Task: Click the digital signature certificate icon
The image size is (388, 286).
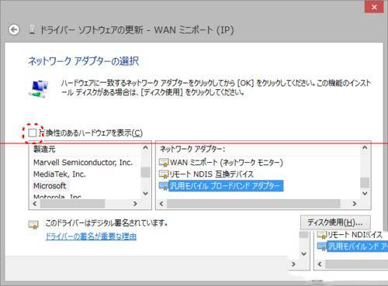Action: [x=33, y=225]
